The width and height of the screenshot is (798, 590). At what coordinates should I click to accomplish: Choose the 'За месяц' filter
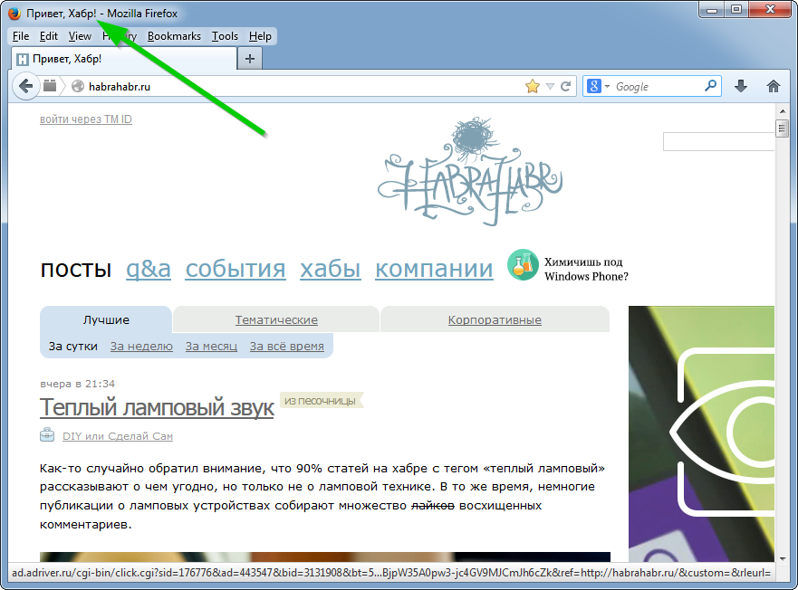[x=211, y=346]
